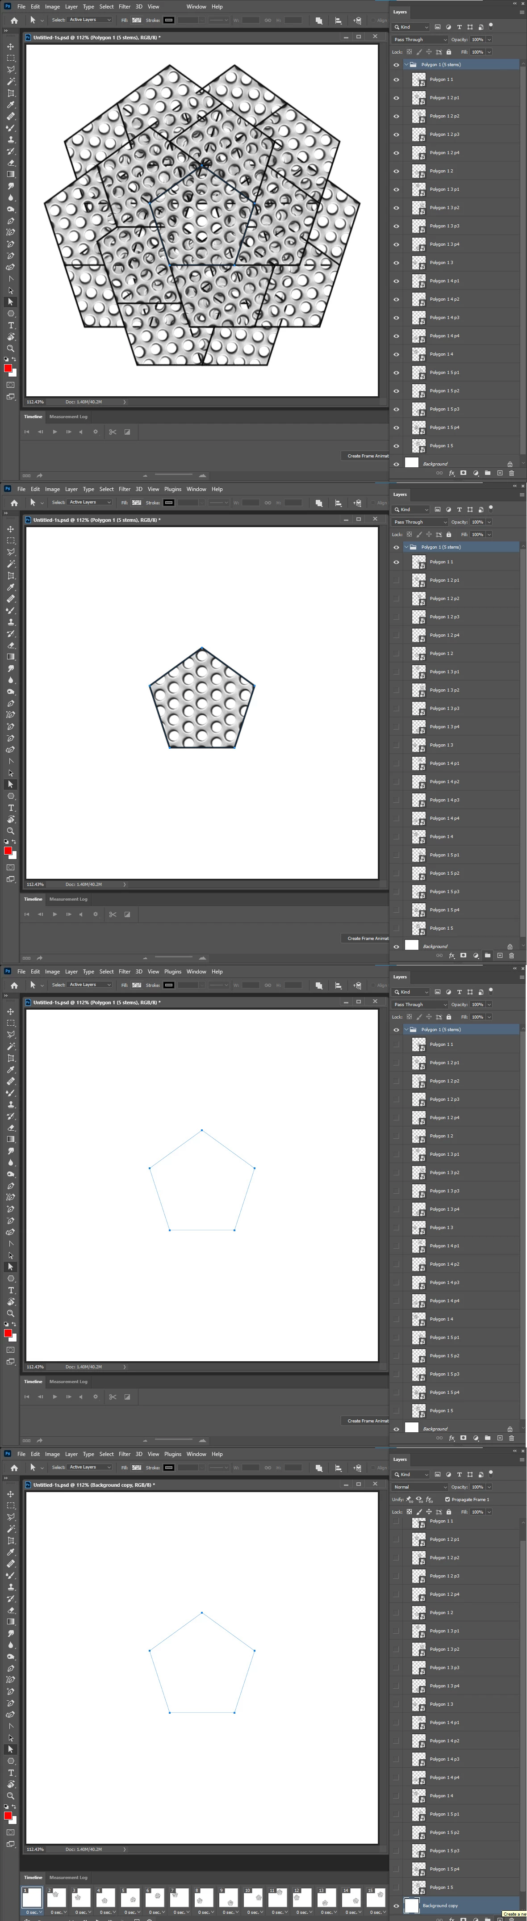This screenshot has height=1921, width=527.
Task: Select the Eraser tool in the second window
Action: point(10,645)
